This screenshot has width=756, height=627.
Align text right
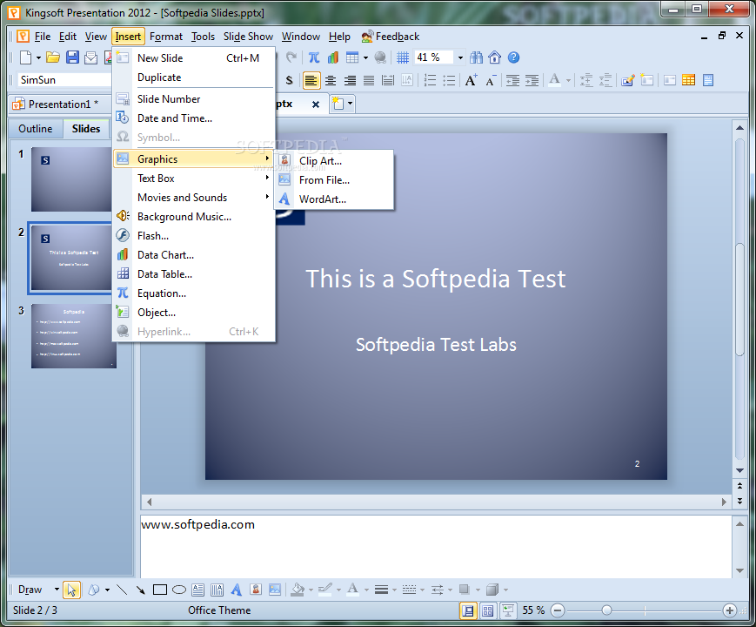(x=350, y=81)
